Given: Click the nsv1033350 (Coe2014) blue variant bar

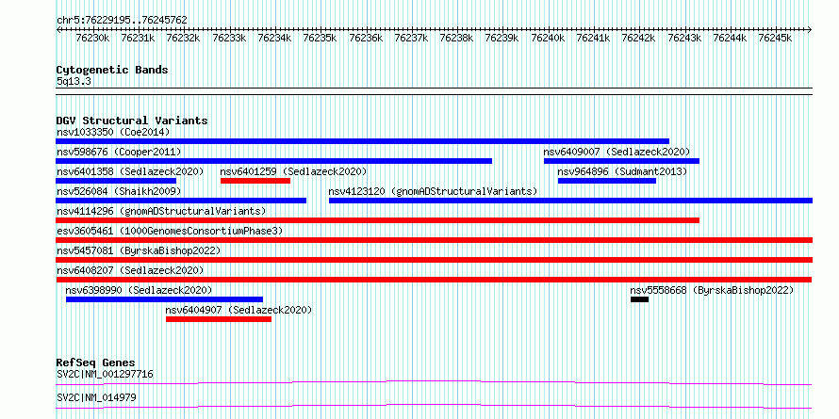Looking at the screenshot, I should coord(362,141).
